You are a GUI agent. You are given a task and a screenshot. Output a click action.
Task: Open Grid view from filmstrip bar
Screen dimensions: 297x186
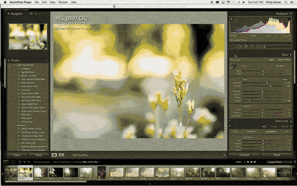20,162
